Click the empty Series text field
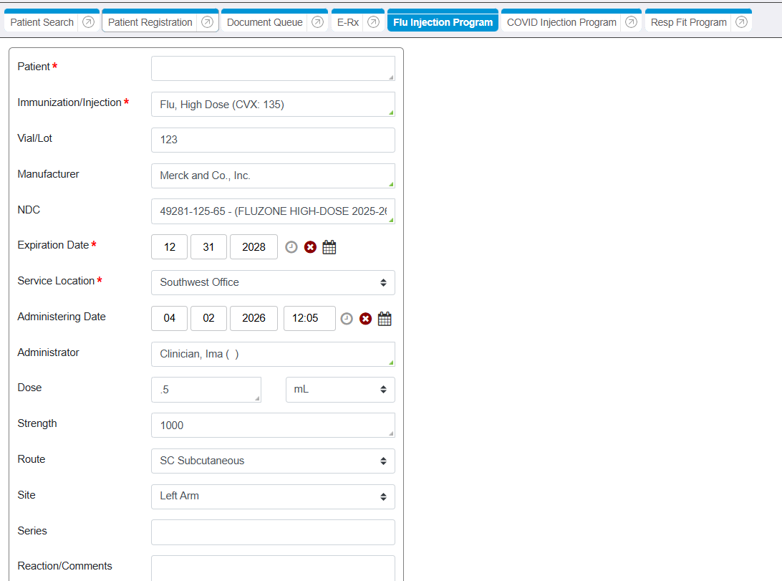Image resolution: width=782 pixels, height=581 pixels. pyautogui.click(x=273, y=532)
